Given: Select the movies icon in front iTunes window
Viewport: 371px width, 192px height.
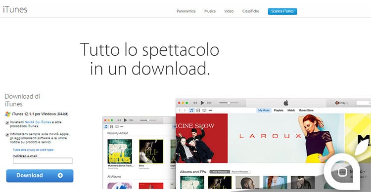Looking at the screenshot, I should click(198, 110).
